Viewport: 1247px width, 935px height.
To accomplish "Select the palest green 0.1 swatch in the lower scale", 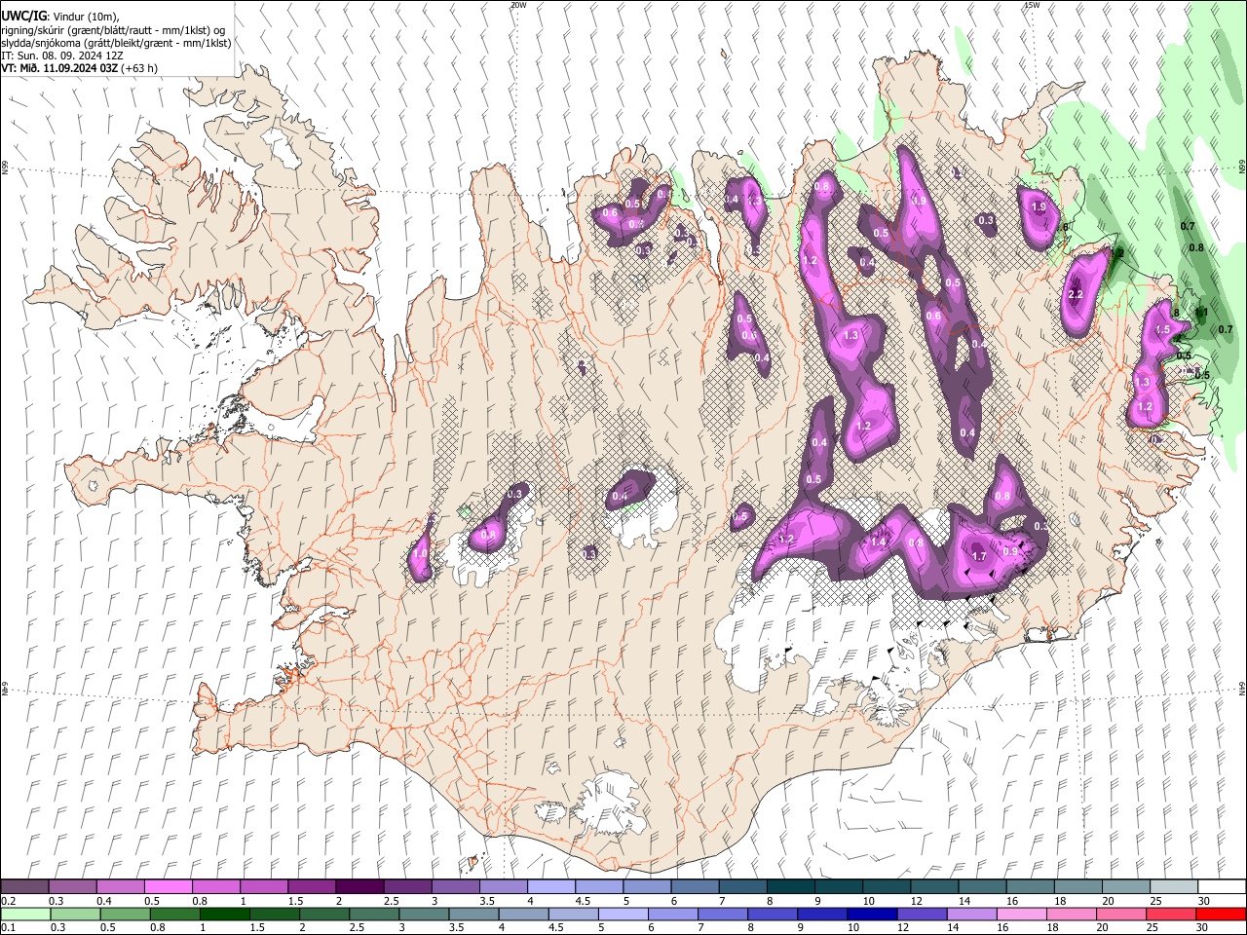I will pos(25,914).
